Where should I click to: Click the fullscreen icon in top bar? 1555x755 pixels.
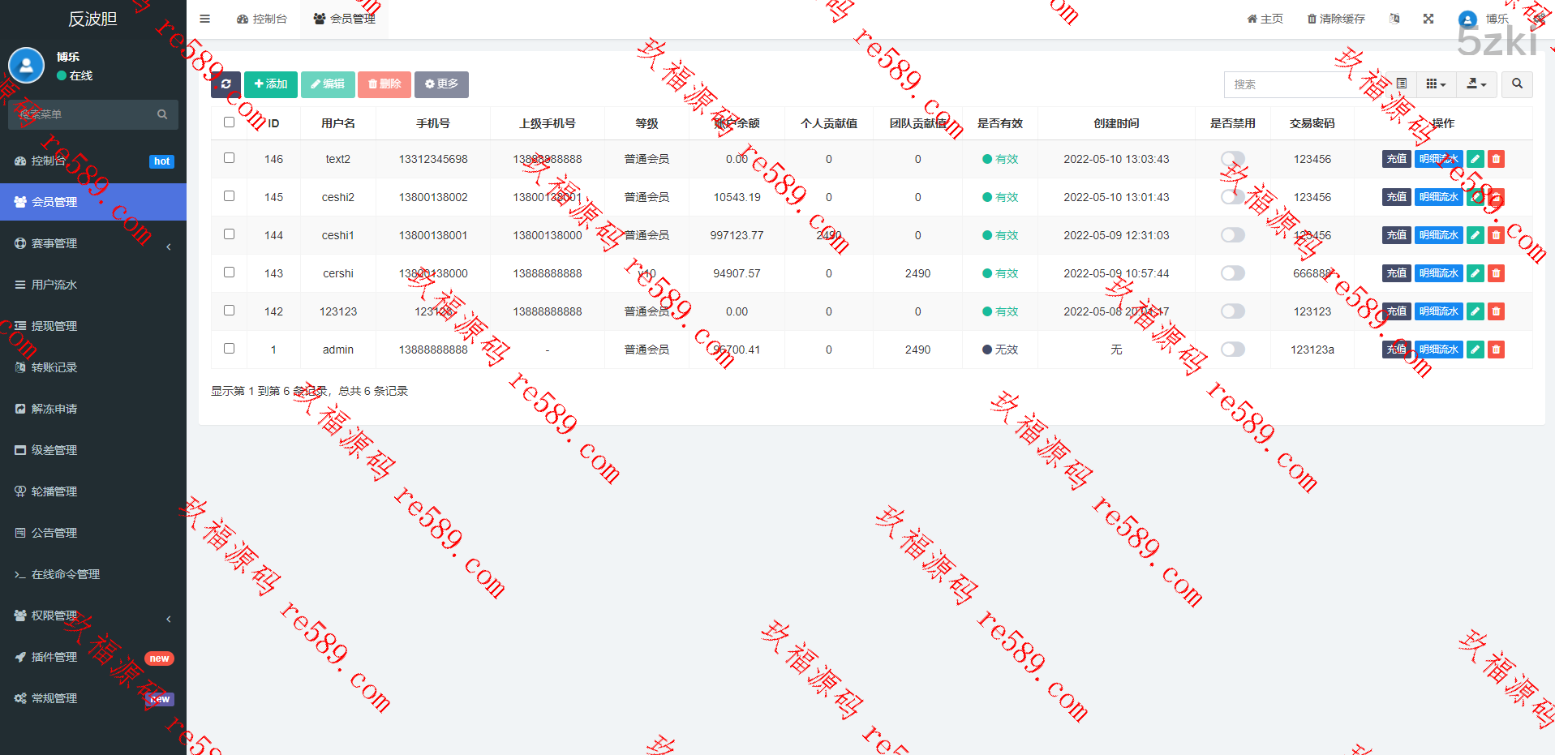pyautogui.click(x=1428, y=19)
